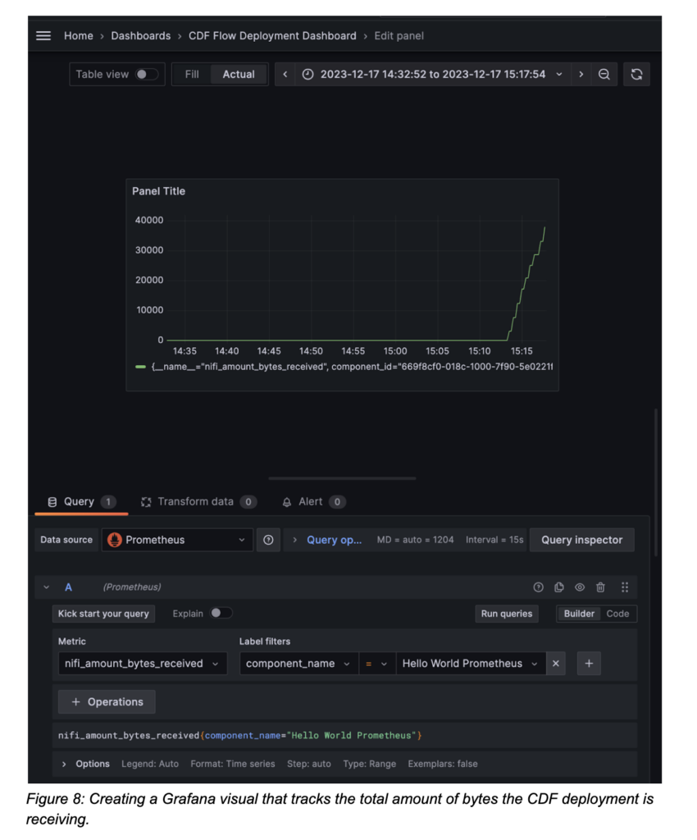Click Run queries button

coord(507,614)
